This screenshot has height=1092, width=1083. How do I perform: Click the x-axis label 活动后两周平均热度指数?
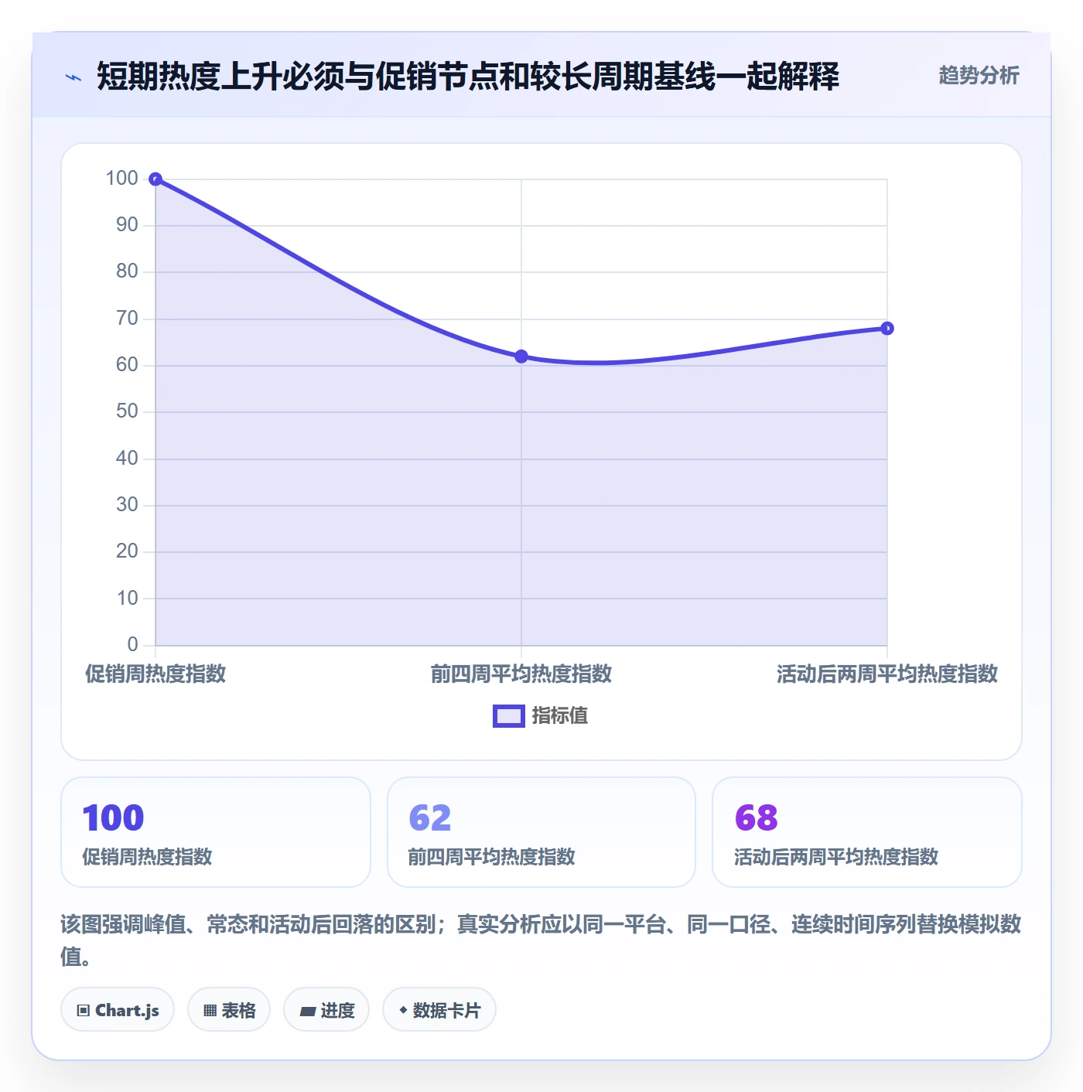[887, 674]
